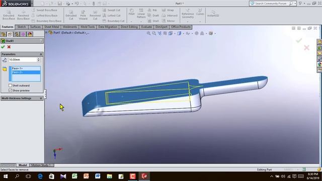Click the large green OK checkmark in viewport
322x181 pixels.
pyautogui.click(x=299, y=40)
